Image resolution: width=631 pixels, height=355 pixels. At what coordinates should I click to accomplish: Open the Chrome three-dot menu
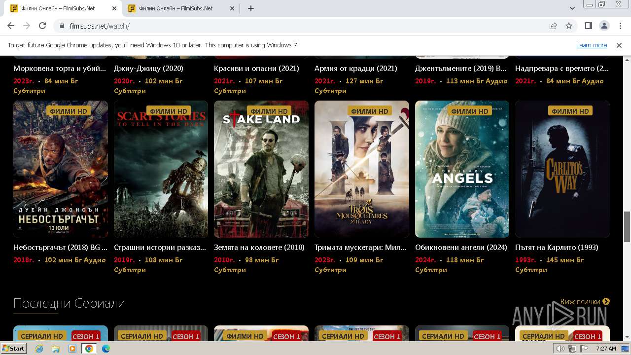[x=620, y=26]
